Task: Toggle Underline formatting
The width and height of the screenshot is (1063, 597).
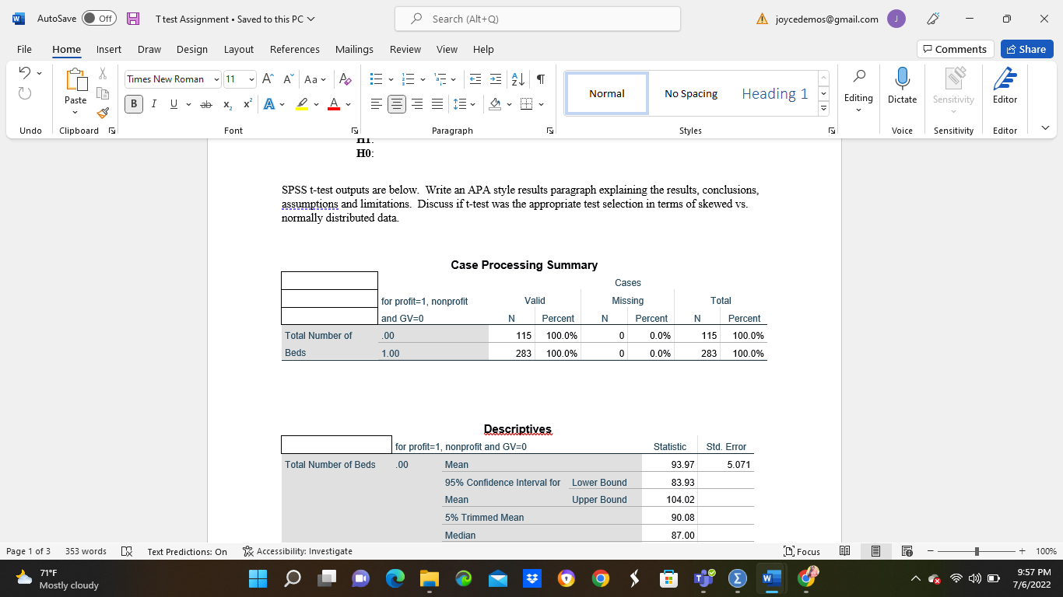Action: (x=172, y=104)
